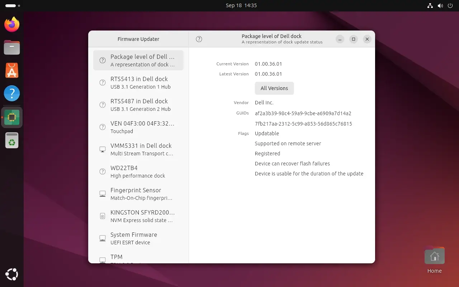Select VEN 04F3:00 Touchpad device
This screenshot has height=287, width=459.
138,127
